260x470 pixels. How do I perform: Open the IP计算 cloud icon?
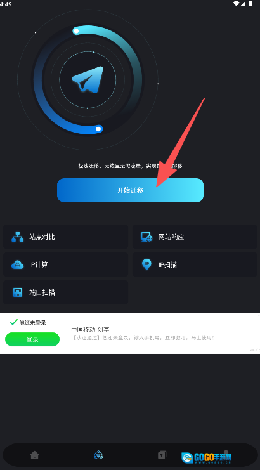click(x=17, y=264)
